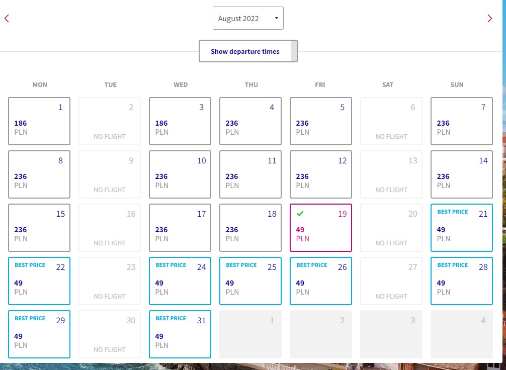Screen dimensions: 506x370
Task: Click the dropdown arrow beside August 2022
Action: click(x=276, y=18)
